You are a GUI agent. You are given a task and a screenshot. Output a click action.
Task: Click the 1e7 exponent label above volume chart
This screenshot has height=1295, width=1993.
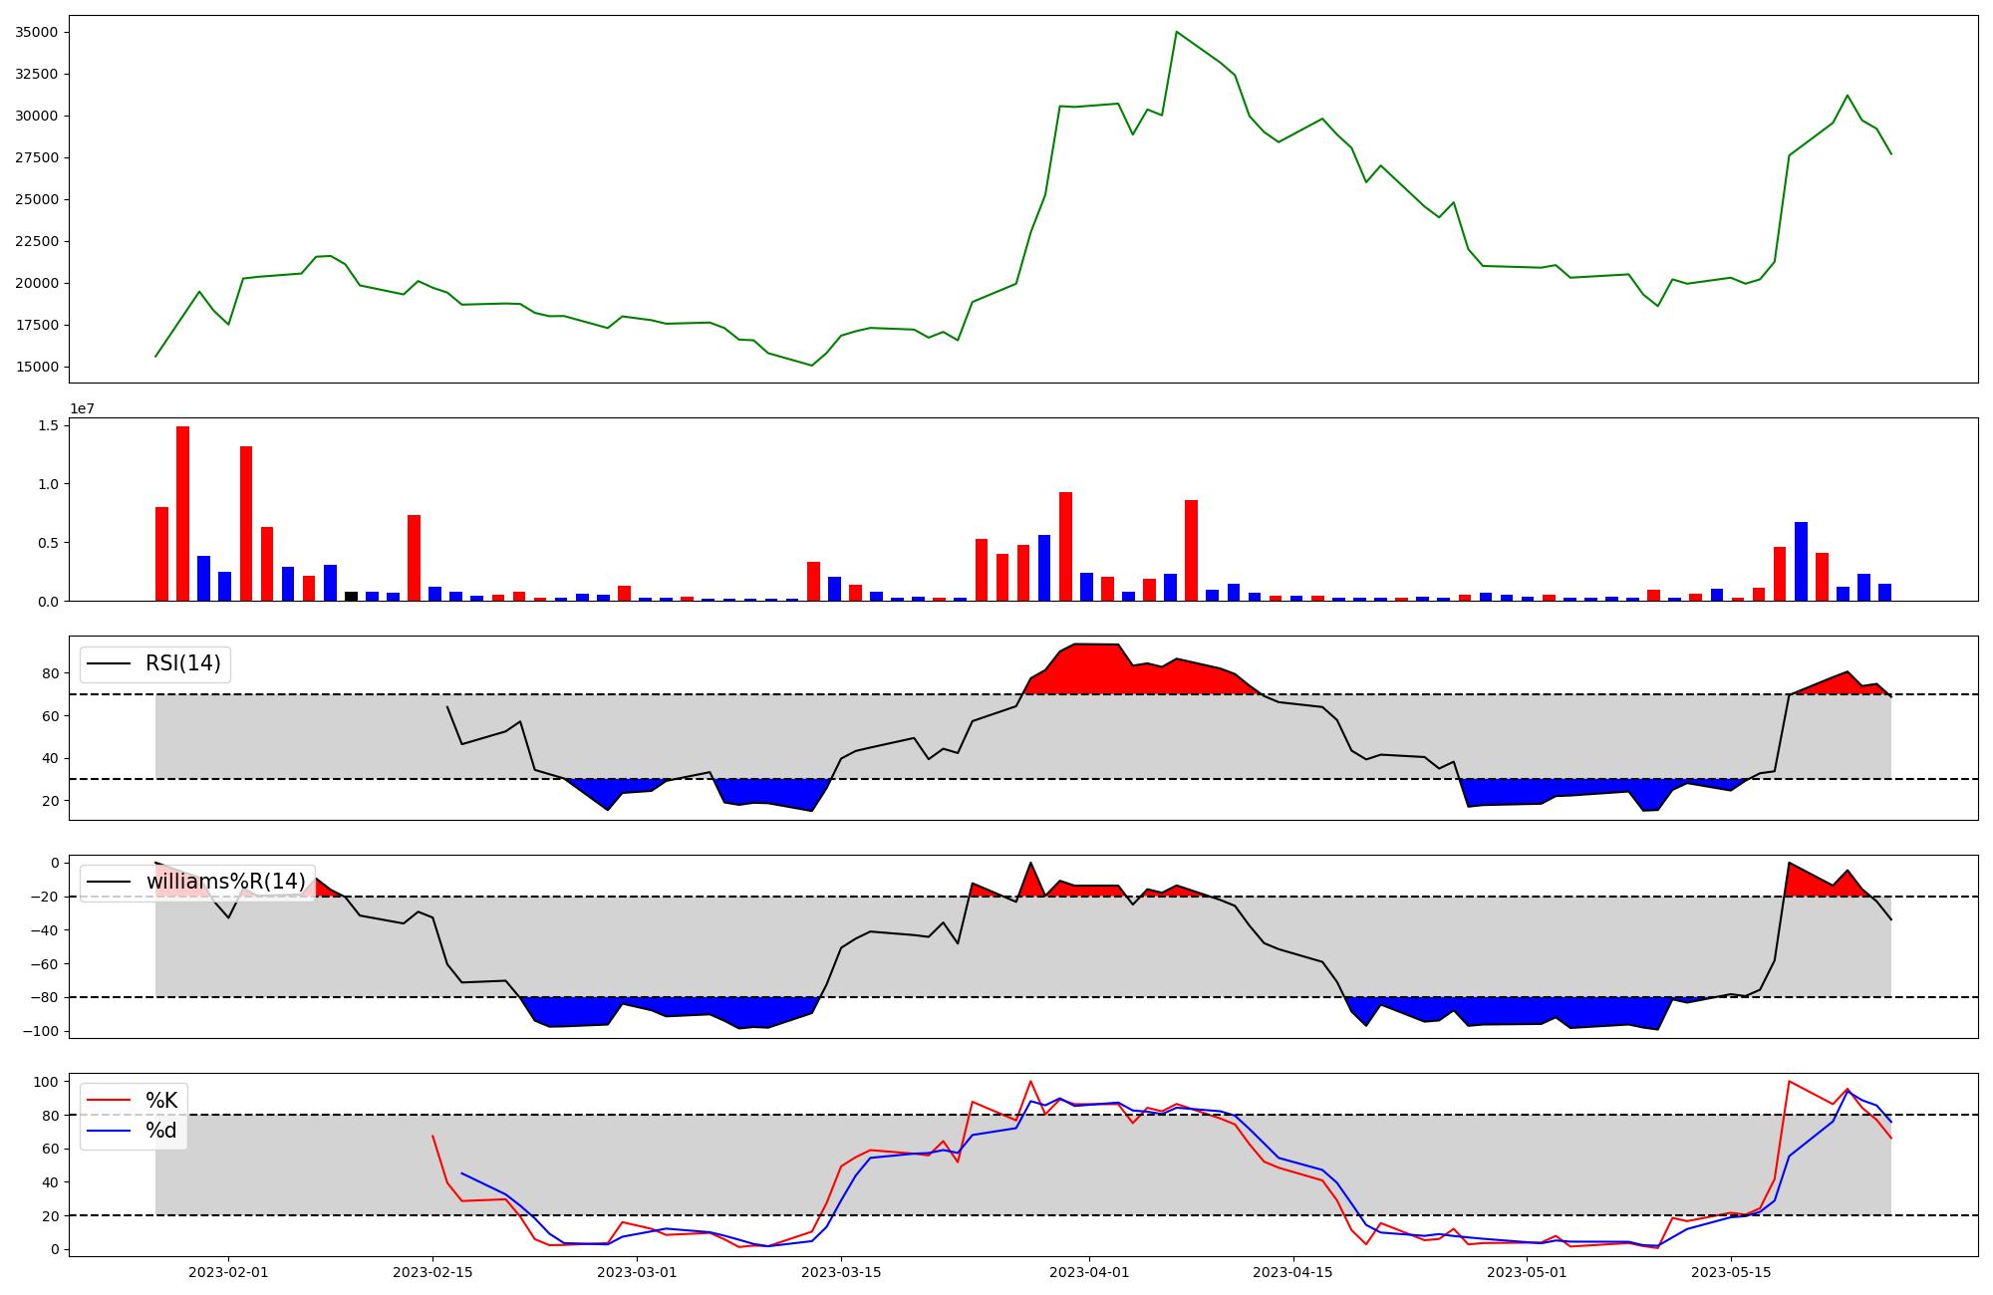[x=82, y=408]
